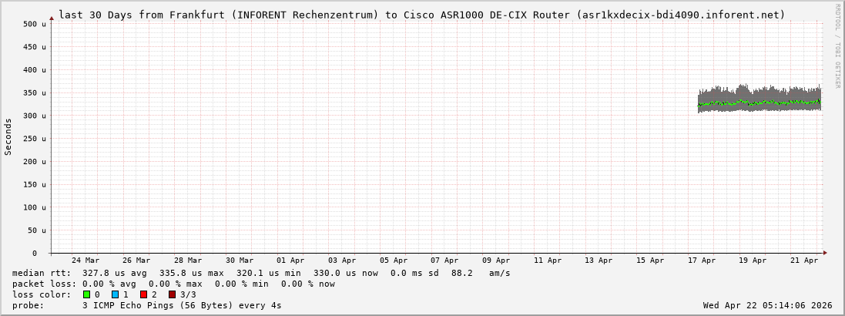
Task: Click the 500 u y-axis label
Action: (34, 24)
